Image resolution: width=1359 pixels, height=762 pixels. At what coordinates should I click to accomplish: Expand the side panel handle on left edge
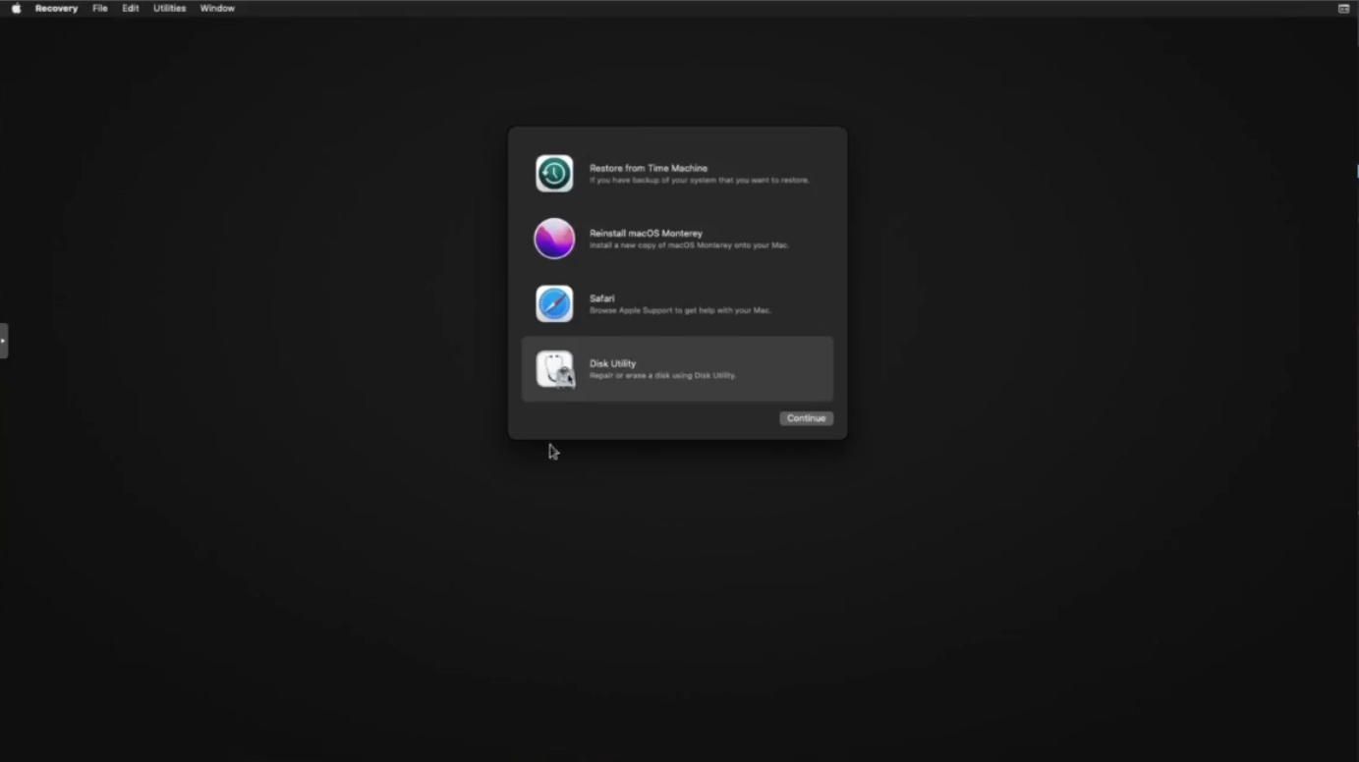coord(4,341)
